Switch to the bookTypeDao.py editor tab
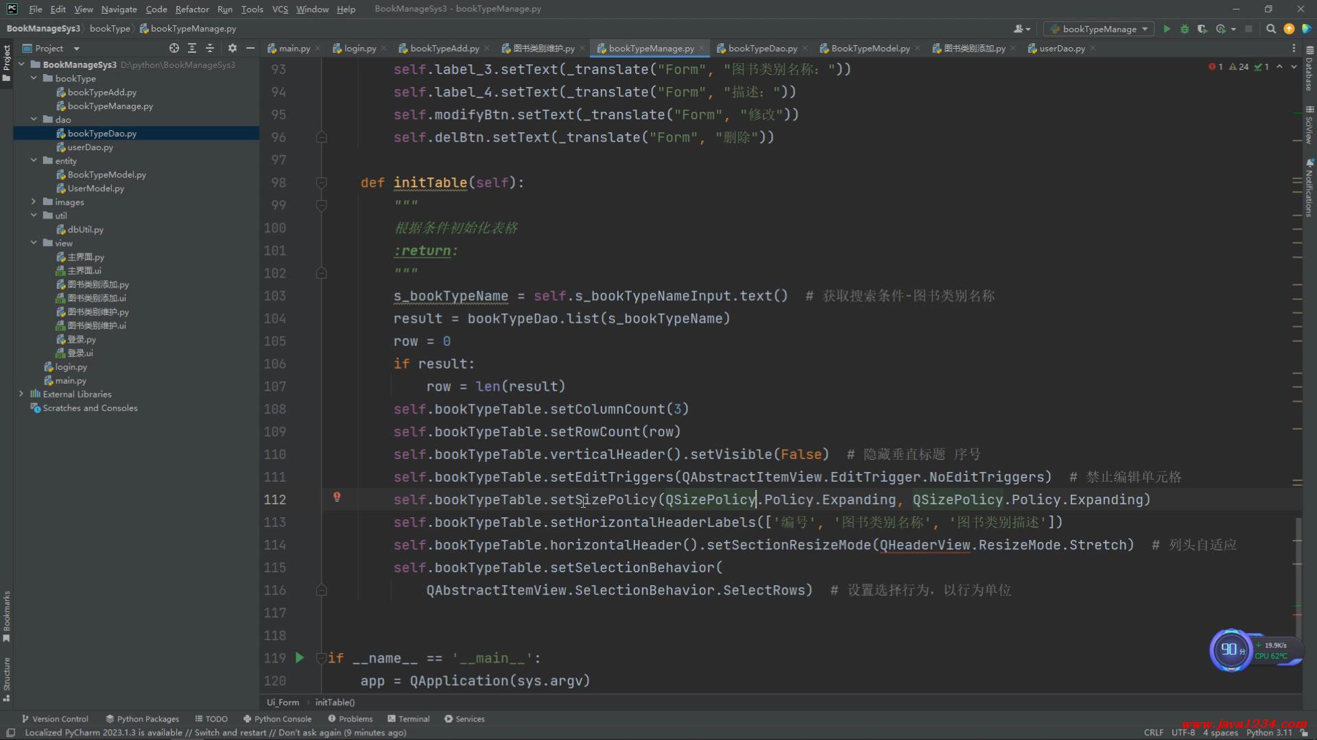 click(761, 48)
